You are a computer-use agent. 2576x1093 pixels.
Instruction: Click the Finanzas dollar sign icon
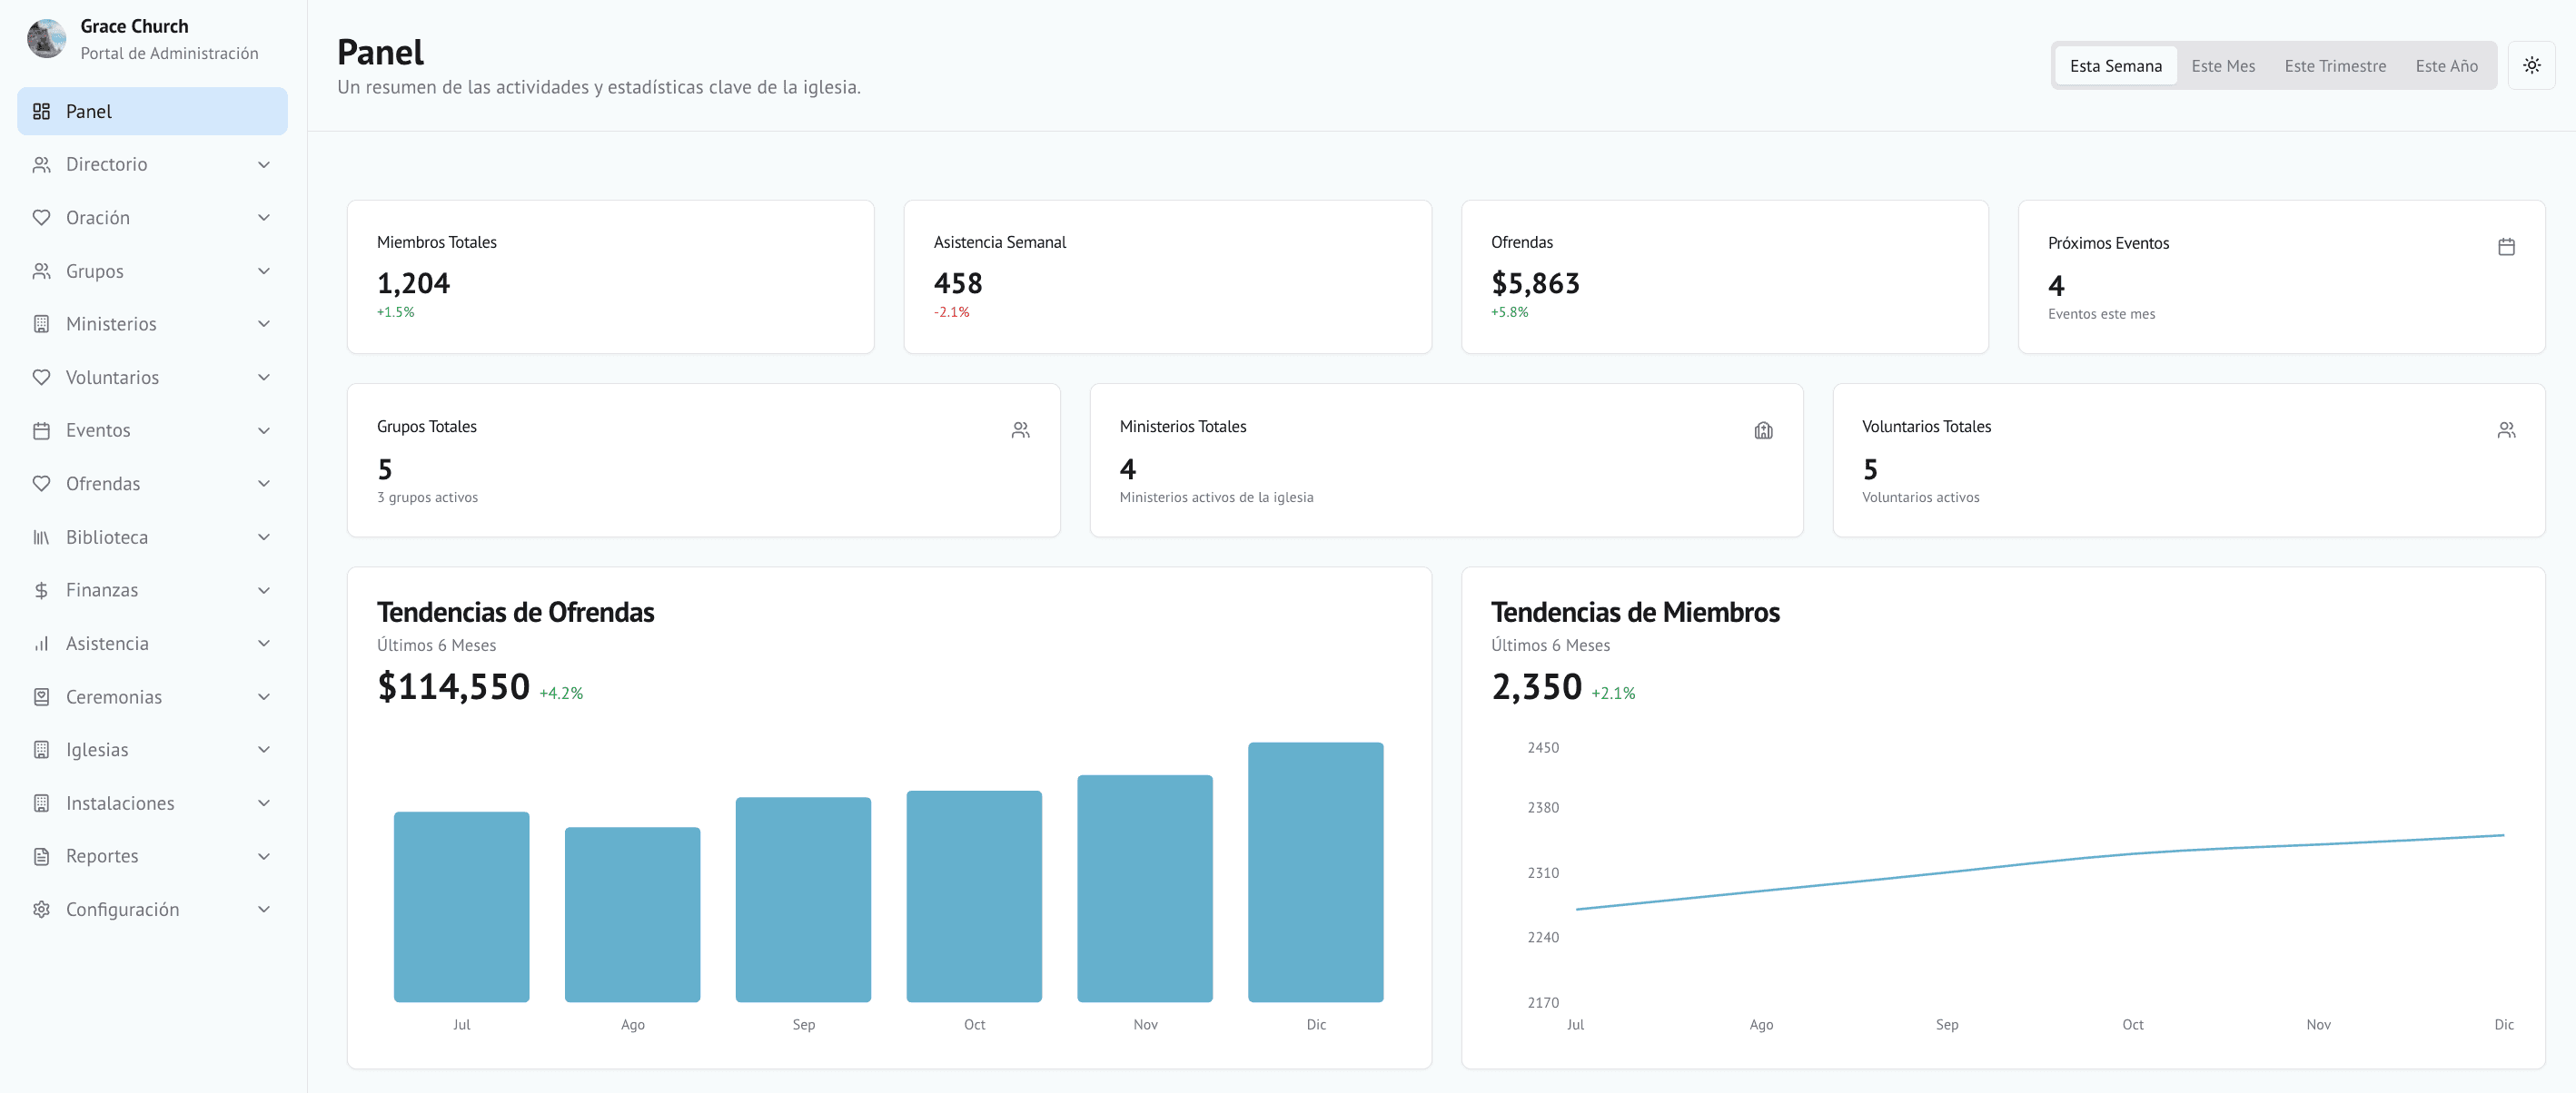coord(41,590)
